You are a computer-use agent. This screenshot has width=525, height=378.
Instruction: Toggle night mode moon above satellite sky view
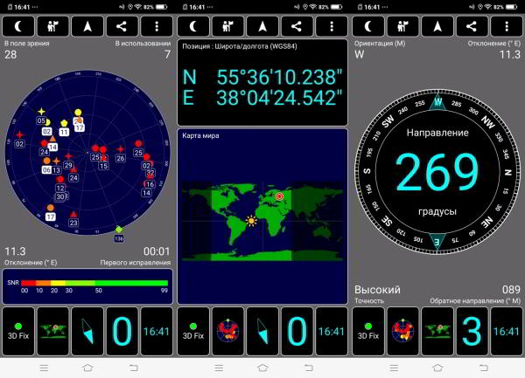[17, 26]
